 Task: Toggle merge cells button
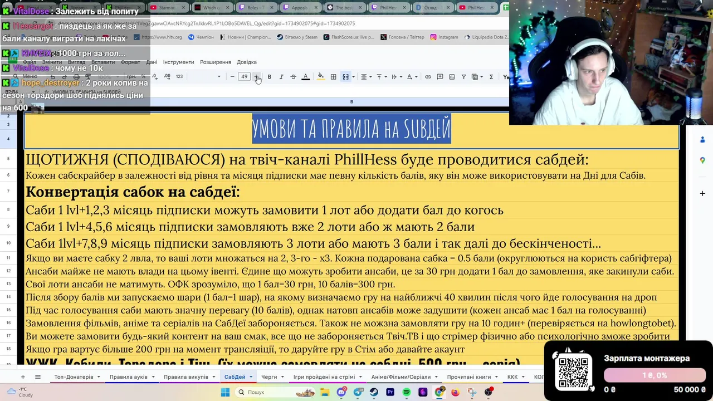point(345,77)
